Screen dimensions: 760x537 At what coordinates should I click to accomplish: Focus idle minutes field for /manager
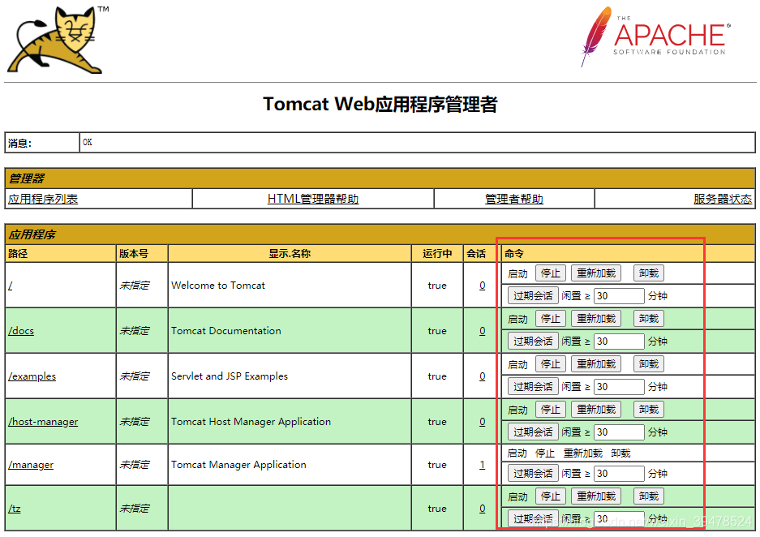(x=619, y=474)
